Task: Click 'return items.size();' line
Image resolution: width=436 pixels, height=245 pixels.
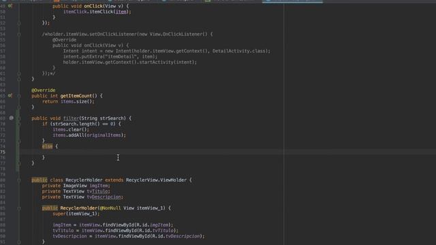Action: 68,101
